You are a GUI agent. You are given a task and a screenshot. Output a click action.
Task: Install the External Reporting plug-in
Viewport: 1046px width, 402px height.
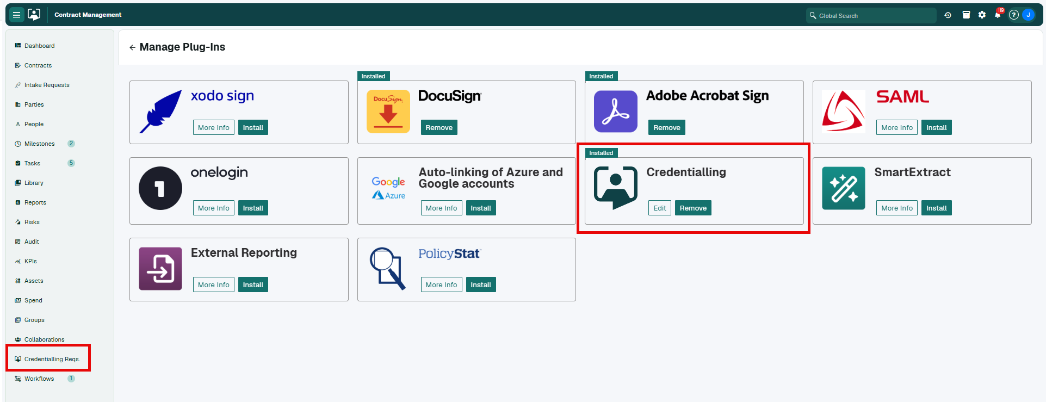click(x=253, y=285)
